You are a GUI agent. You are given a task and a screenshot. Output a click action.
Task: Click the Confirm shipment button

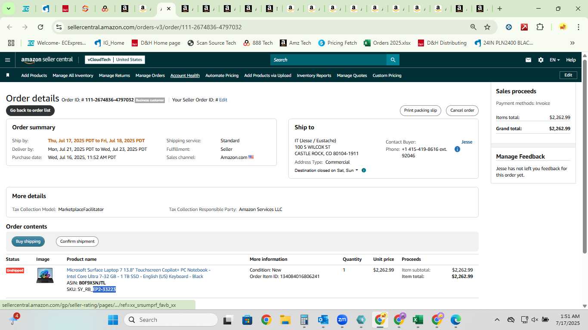[77, 241]
